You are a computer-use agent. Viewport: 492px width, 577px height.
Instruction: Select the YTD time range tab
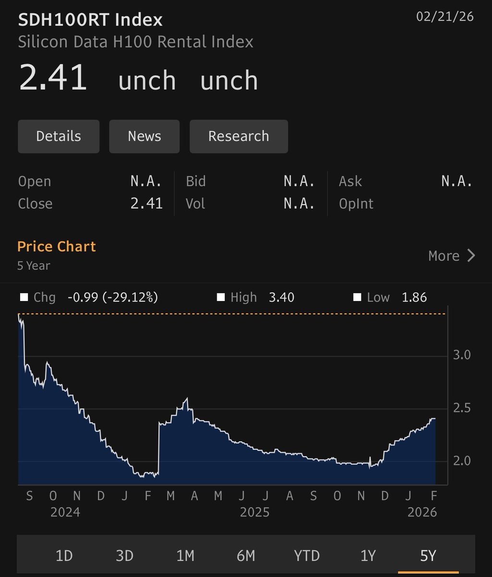coord(307,556)
